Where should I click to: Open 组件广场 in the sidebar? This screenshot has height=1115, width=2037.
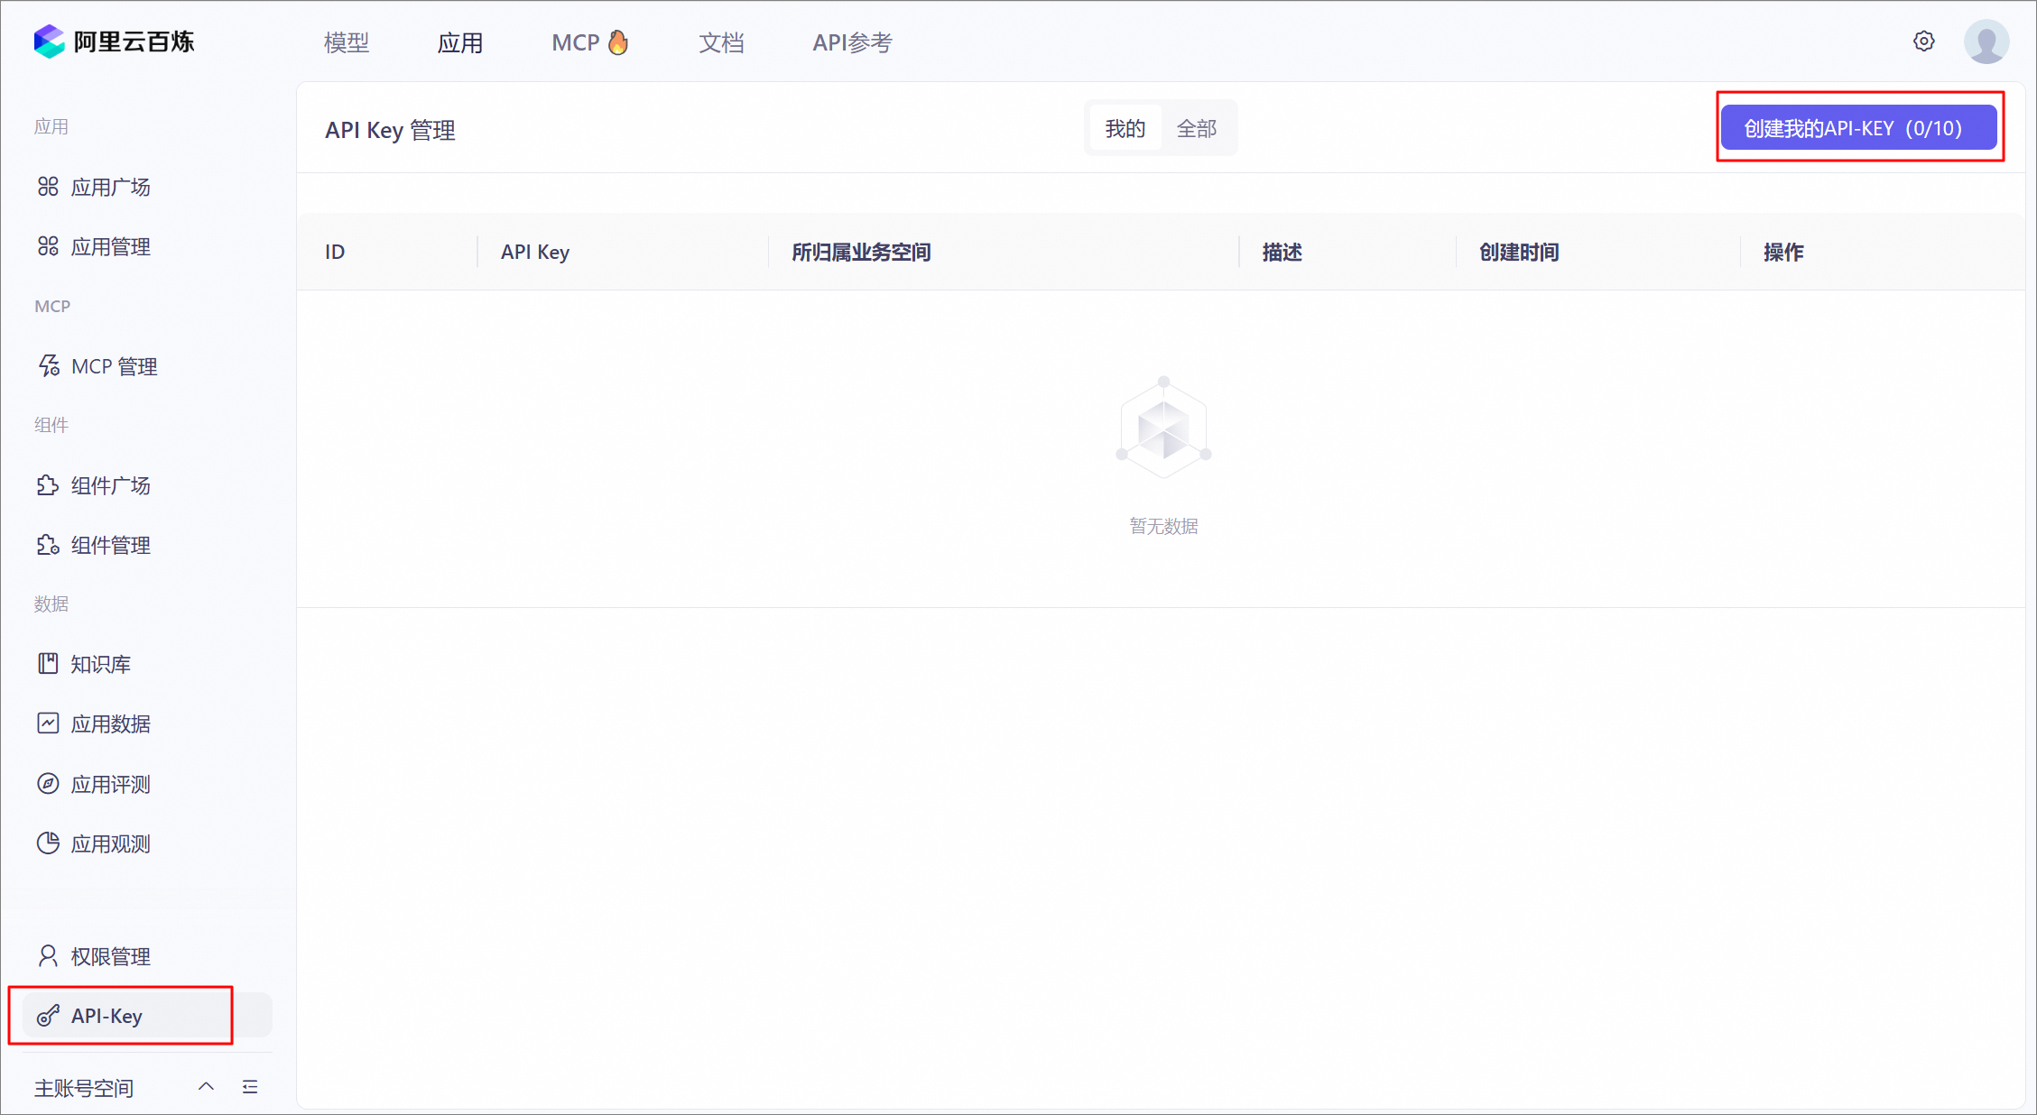coord(110,485)
